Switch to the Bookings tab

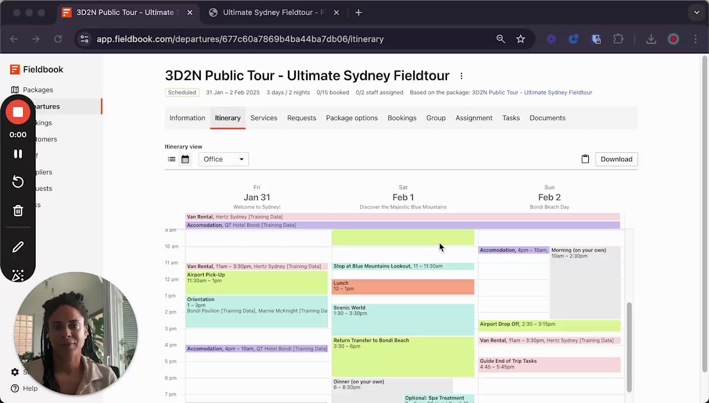[x=402, y=118]
